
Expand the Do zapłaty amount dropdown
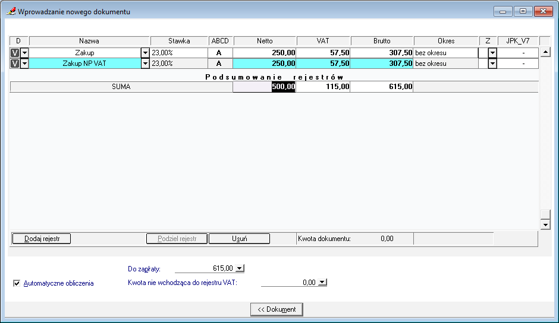[x=240, y=268]
